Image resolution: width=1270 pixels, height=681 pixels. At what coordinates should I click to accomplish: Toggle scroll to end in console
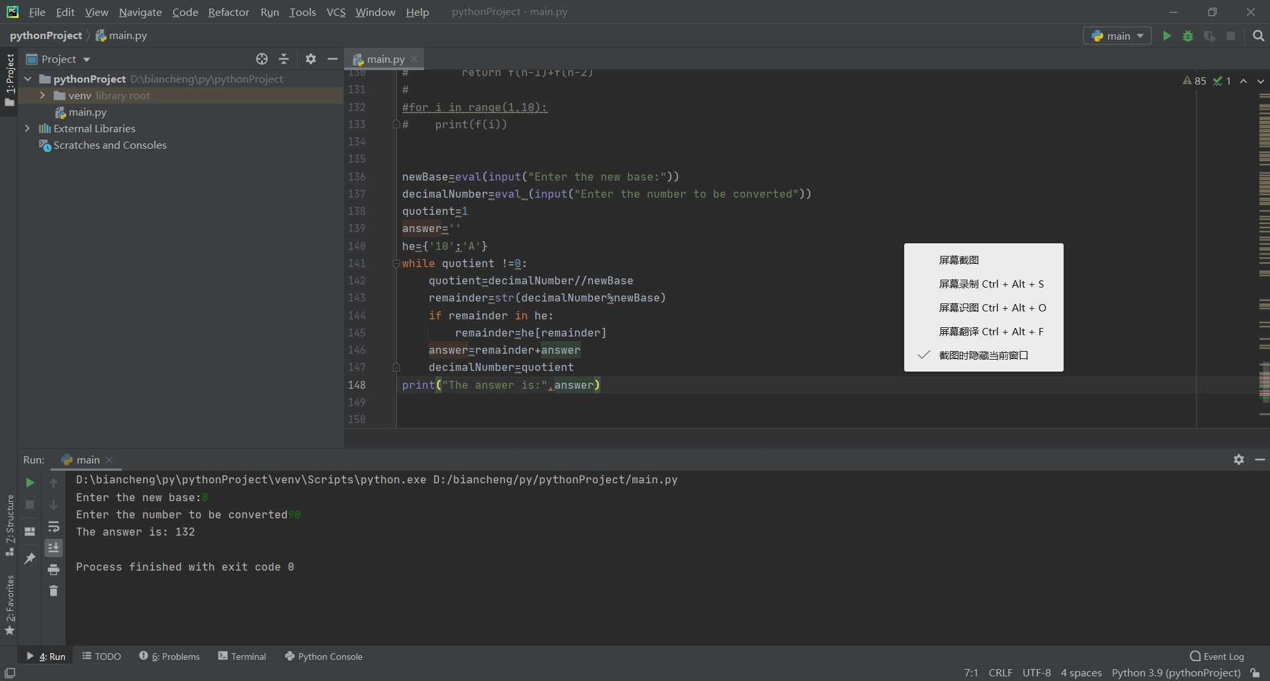coord(54,547)
